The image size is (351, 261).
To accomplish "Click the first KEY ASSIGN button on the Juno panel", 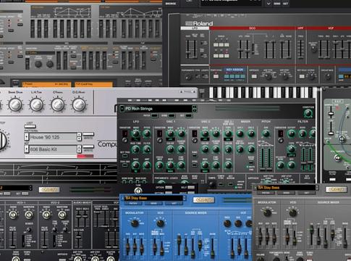I will [x=227, y=77].
